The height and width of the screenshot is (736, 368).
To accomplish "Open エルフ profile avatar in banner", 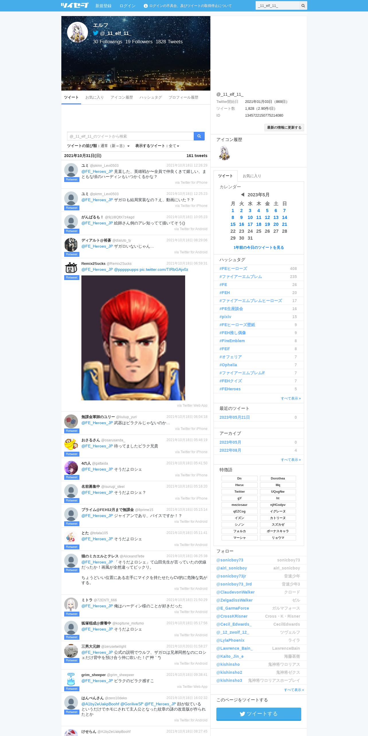I will (x=77, y=32).
